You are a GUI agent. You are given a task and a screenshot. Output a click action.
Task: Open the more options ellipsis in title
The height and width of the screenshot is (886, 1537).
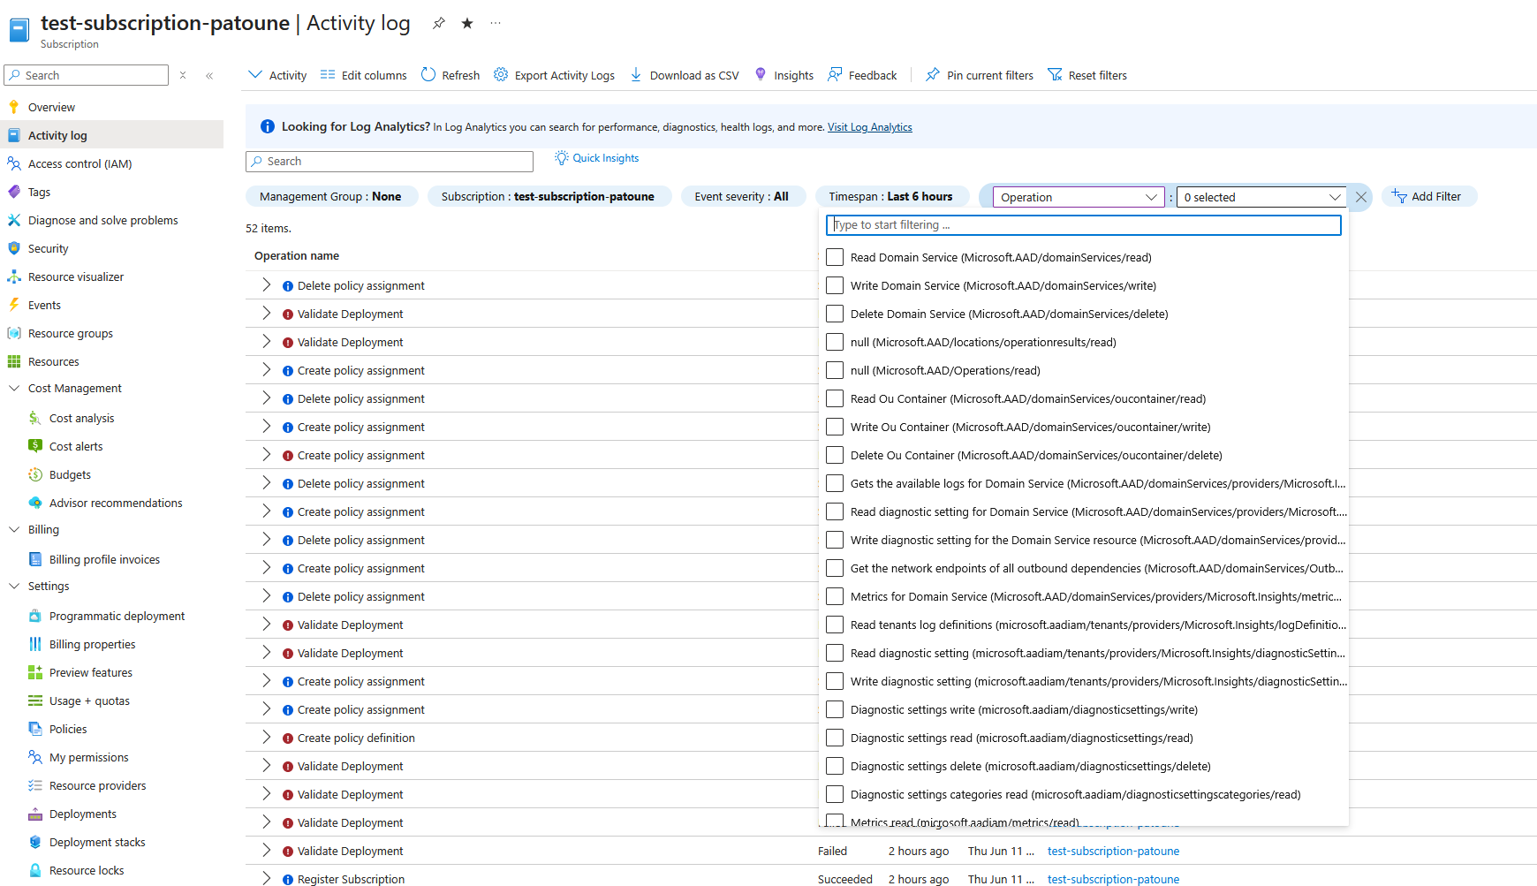[496, 24]
